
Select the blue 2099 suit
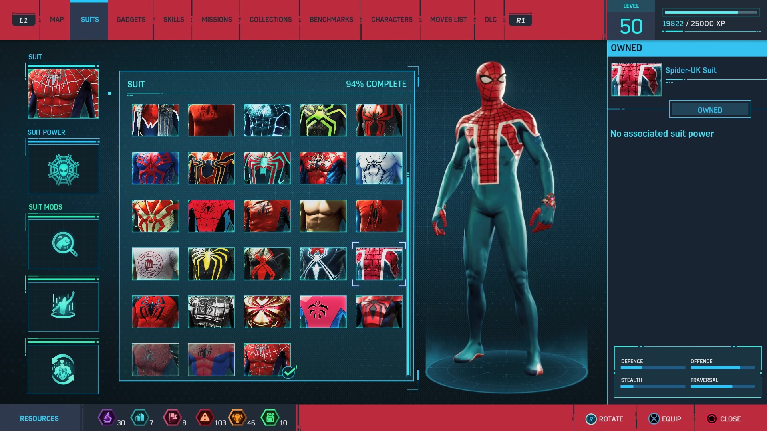click(155, 168)
